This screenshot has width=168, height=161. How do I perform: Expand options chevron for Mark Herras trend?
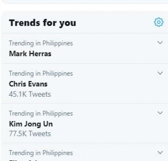[x=160, y=43]
